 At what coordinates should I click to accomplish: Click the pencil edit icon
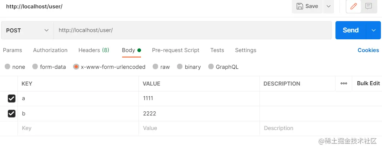[x=353, y=6]
